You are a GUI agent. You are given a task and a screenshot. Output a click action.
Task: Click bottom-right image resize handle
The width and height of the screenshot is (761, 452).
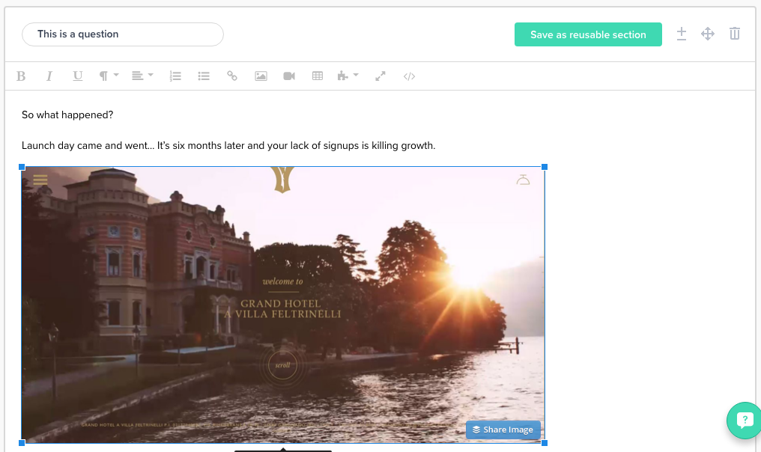(545, 443)
